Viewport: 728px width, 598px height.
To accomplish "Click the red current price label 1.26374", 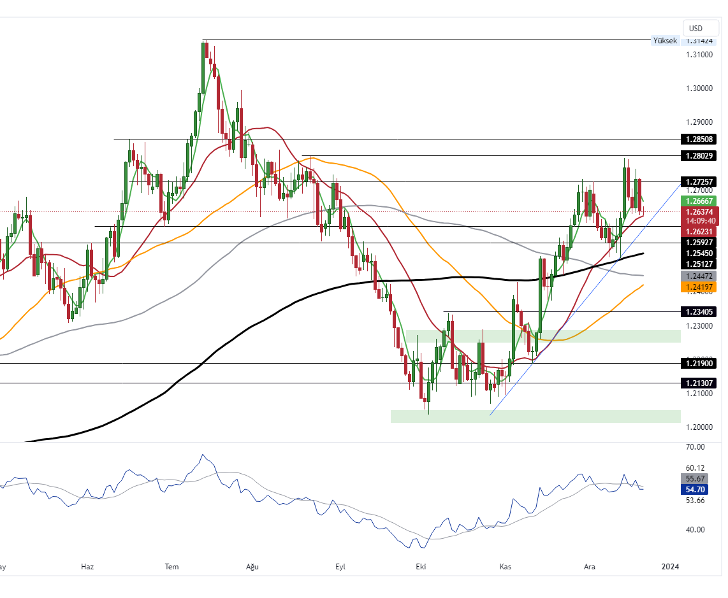I will [698, 211].
